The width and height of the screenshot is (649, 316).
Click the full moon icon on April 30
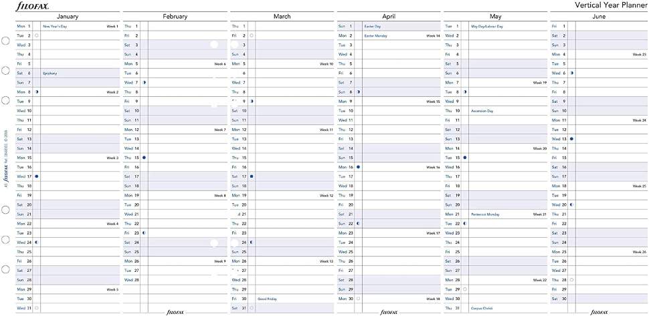pyautogui.click(x=359, y=299)
